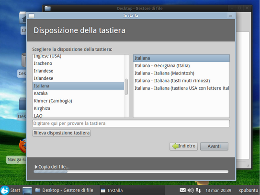This screenshot has height=195, width=260.
Task: Select Kazaka in the keyboard layout list
Action: (78, 93)
